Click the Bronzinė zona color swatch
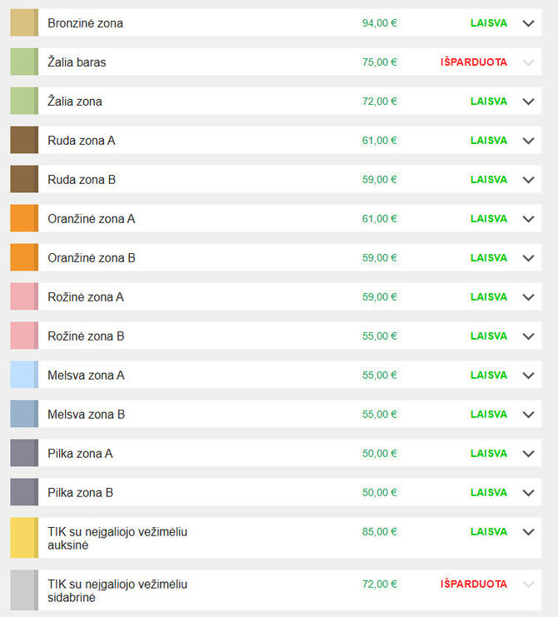The width and height of the screenshot is (558, 617). (x=24, y=22)
